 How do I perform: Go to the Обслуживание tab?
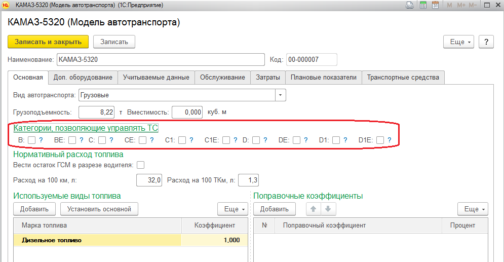click(222, 78)
